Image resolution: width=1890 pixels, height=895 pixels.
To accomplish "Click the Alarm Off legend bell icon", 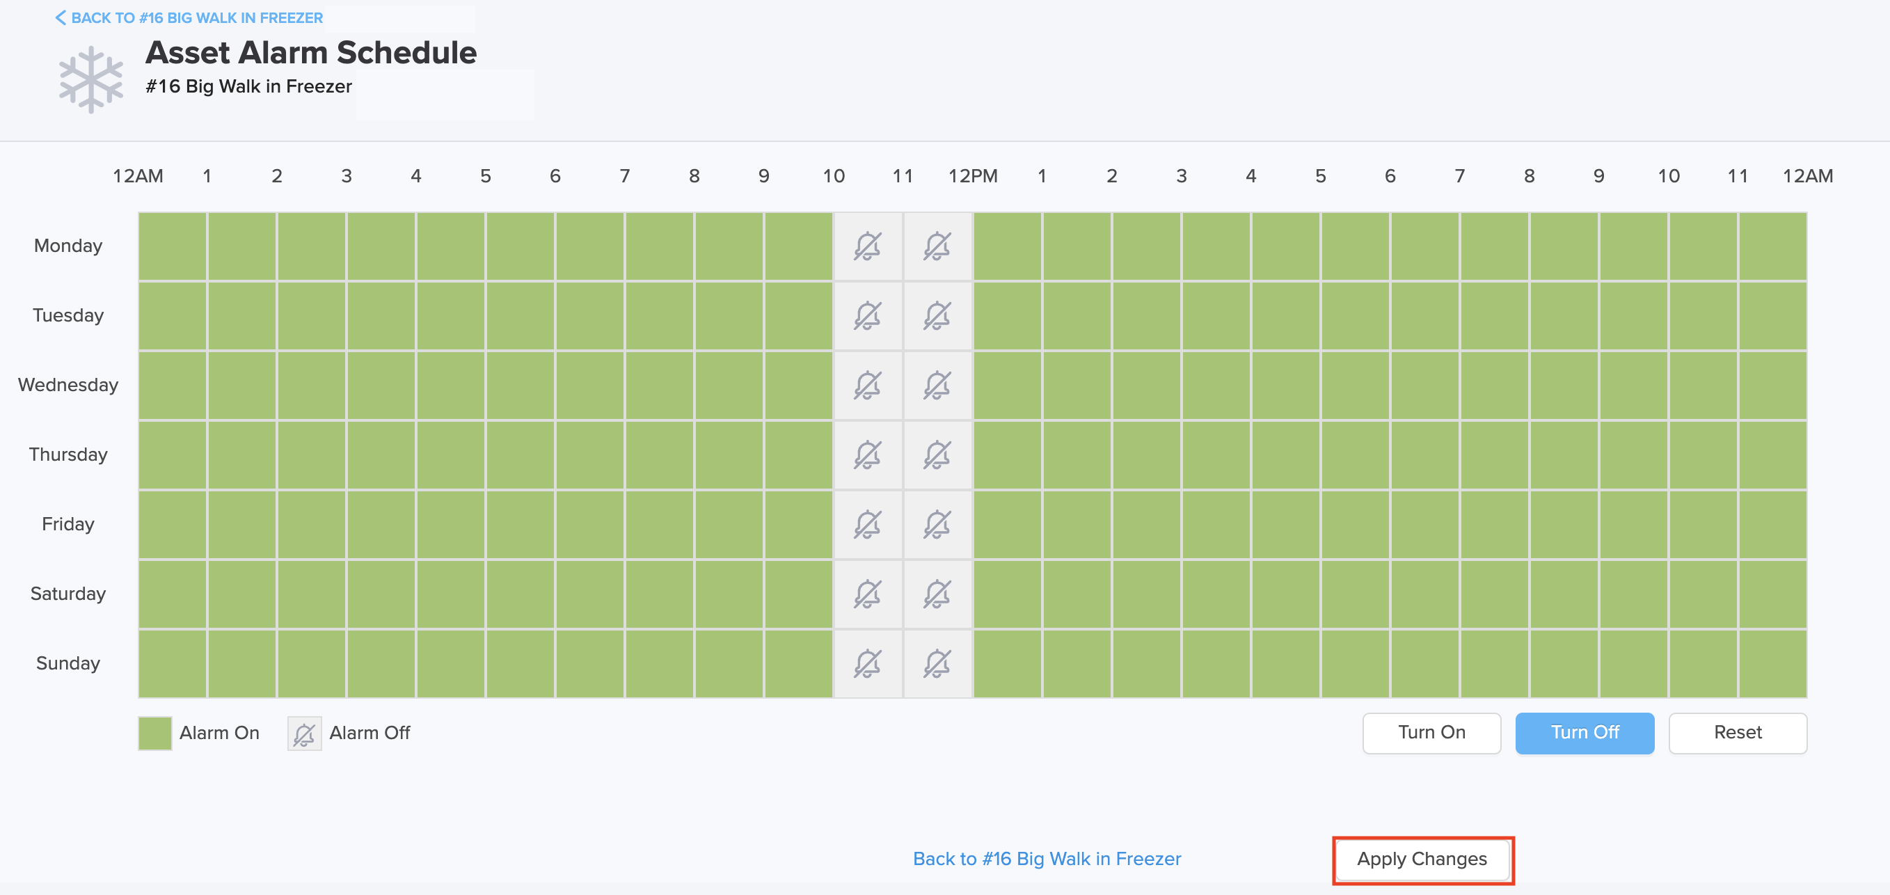I will (x=305, y=734).
